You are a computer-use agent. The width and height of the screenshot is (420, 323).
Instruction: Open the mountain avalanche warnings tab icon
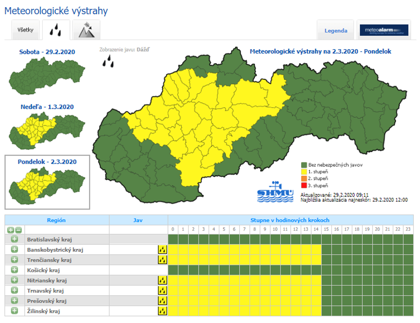[86, 30]
